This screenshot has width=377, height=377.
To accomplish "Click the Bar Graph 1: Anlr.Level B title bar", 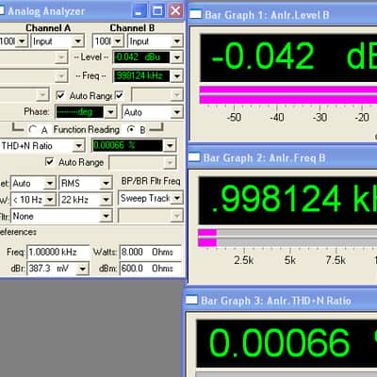I will (x=283, y=14).
